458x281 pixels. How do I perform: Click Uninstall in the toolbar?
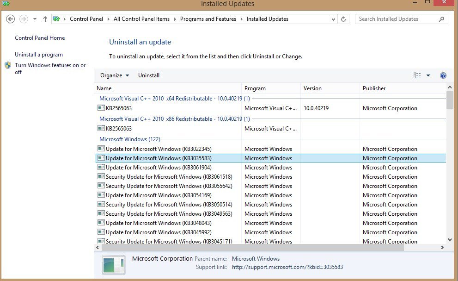click(x=149, y=75)
